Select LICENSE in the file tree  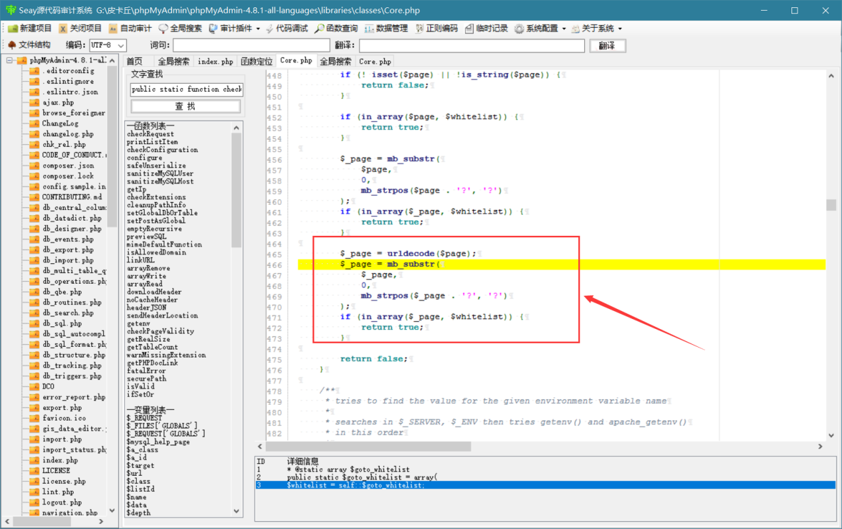pyautogui.click(x=56, y=471)
